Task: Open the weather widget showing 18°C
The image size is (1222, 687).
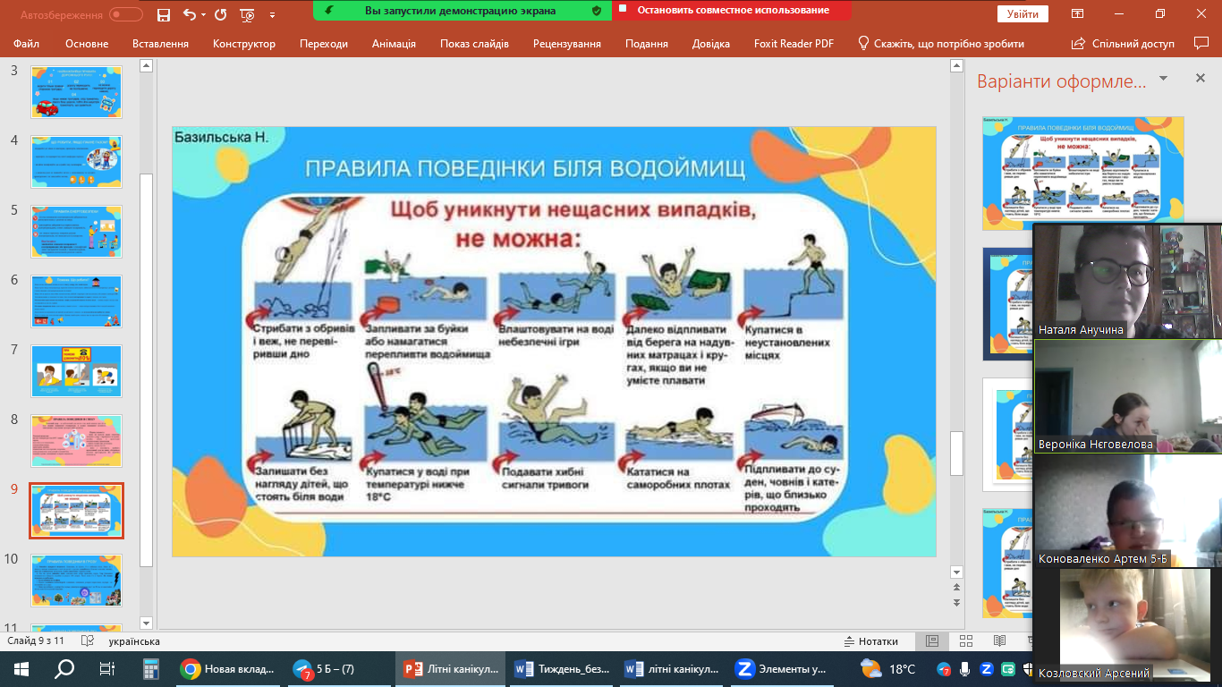Action: tap(887, 668)
